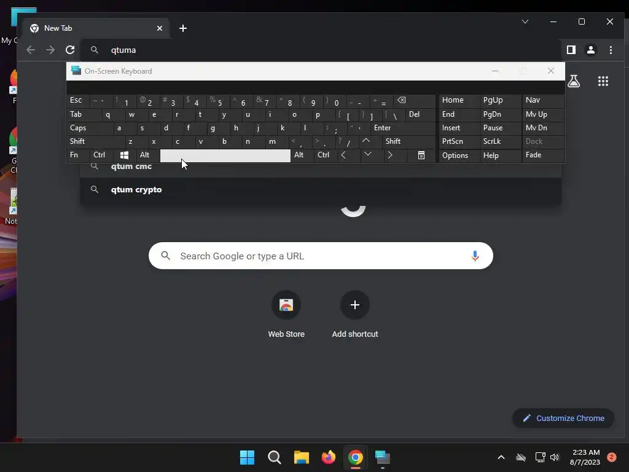The height and width of the screenshot is (472, 629).
Task: Open the Chrome side panel icon
Action: [571, 50]
